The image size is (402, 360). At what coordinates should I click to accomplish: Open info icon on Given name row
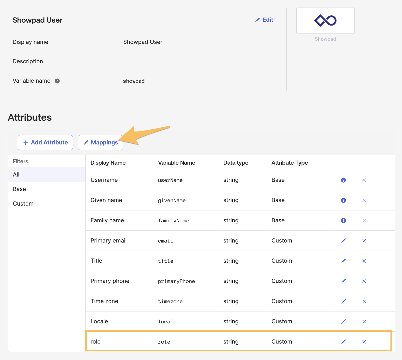coord(343,200)
